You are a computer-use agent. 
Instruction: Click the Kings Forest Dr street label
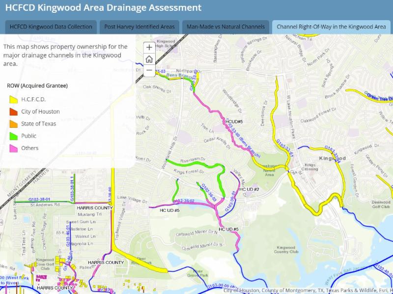click(189, 172)
